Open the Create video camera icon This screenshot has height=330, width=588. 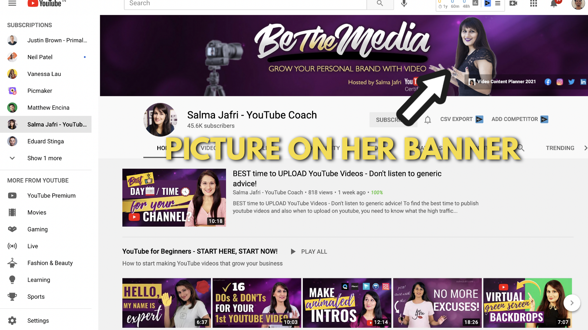pyautogui.click(x=513, y=3)
